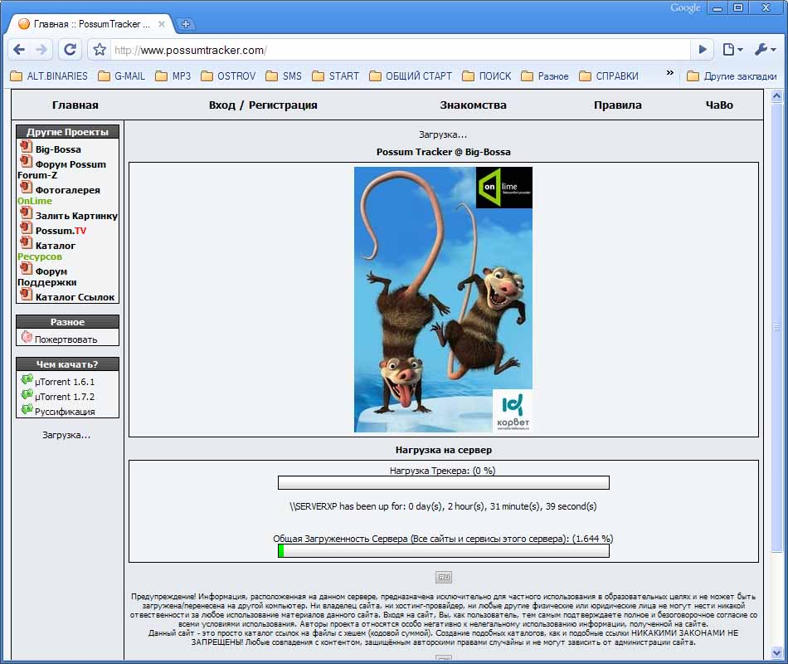The width and height of the screenshot is (788, 664).
Task: Reload the page with the refresh button
Action: click(71, 49)
